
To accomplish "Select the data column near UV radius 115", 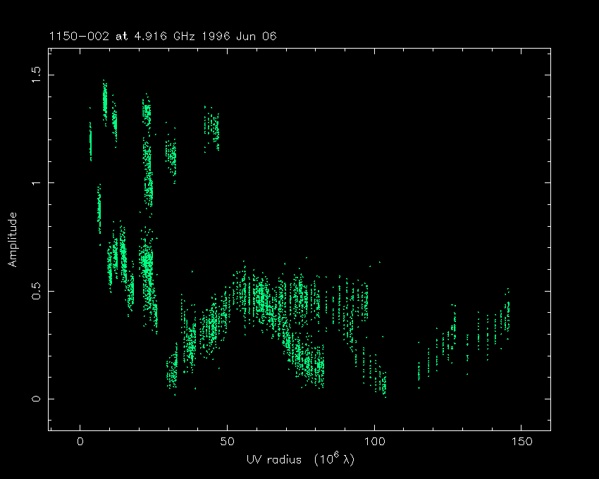I will [x=419, y=370].
